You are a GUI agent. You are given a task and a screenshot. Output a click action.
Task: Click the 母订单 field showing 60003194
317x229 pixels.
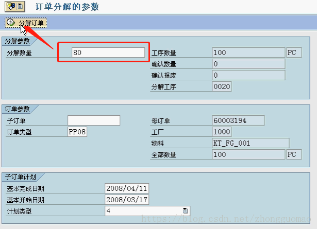click(x=238, y=120)
